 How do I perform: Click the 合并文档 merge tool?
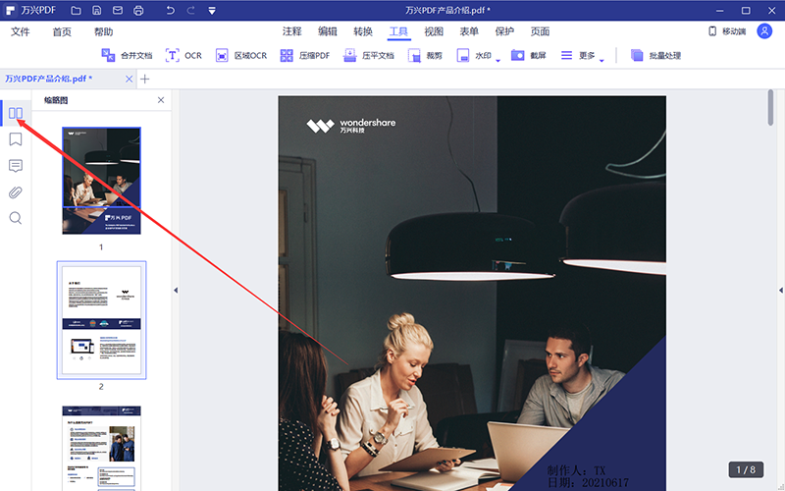point(127,55)
